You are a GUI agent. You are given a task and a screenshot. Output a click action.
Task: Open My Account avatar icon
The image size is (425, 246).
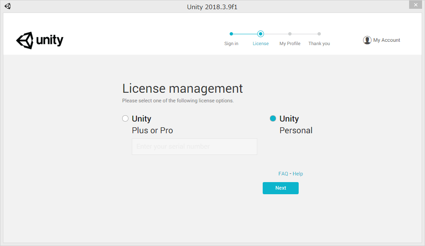click(x=367, y=40)
